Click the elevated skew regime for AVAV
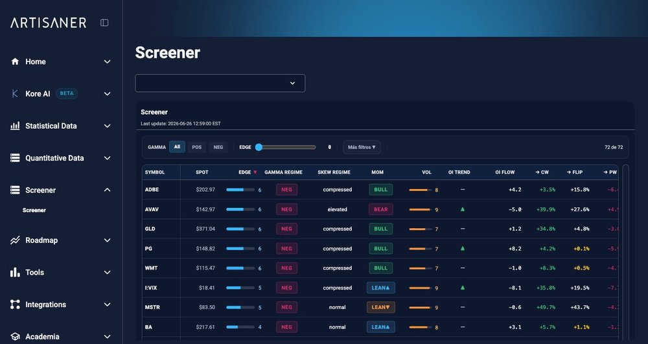Viewport: 648px width, 344px height. [x=337, y=209]
